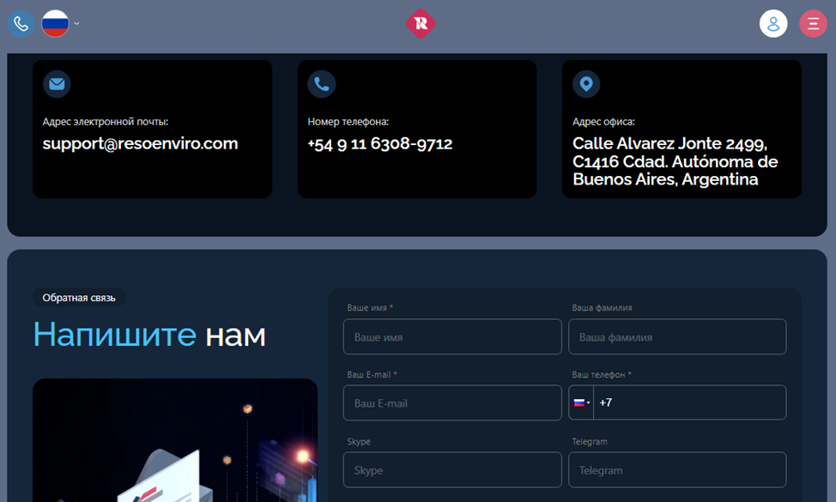The height and width of the screenshot is (502, 836).
Task: Click the phone handset icon in contact card
Action: tap(322, 84)
